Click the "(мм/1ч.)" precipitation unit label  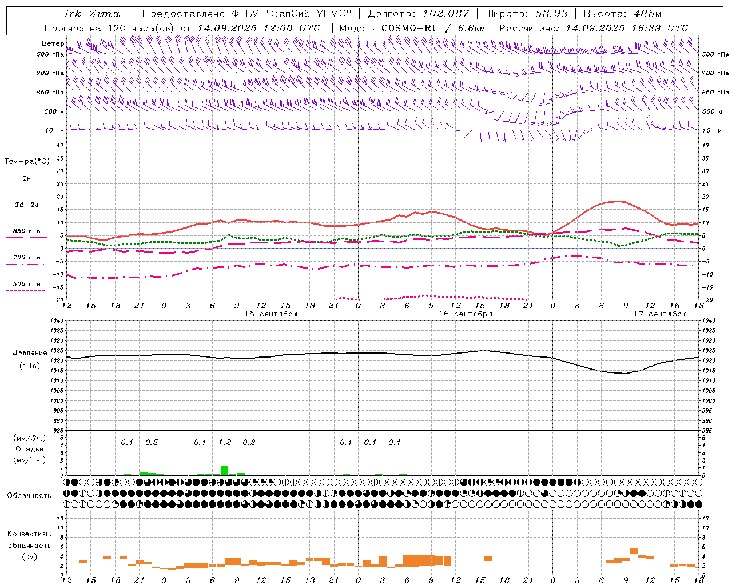click(x=30, y=460)
